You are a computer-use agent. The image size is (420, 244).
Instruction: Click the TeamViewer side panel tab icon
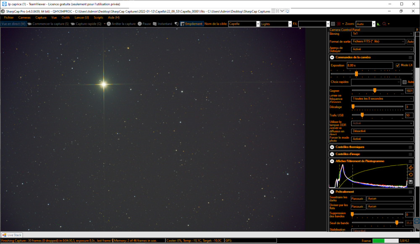417,221
